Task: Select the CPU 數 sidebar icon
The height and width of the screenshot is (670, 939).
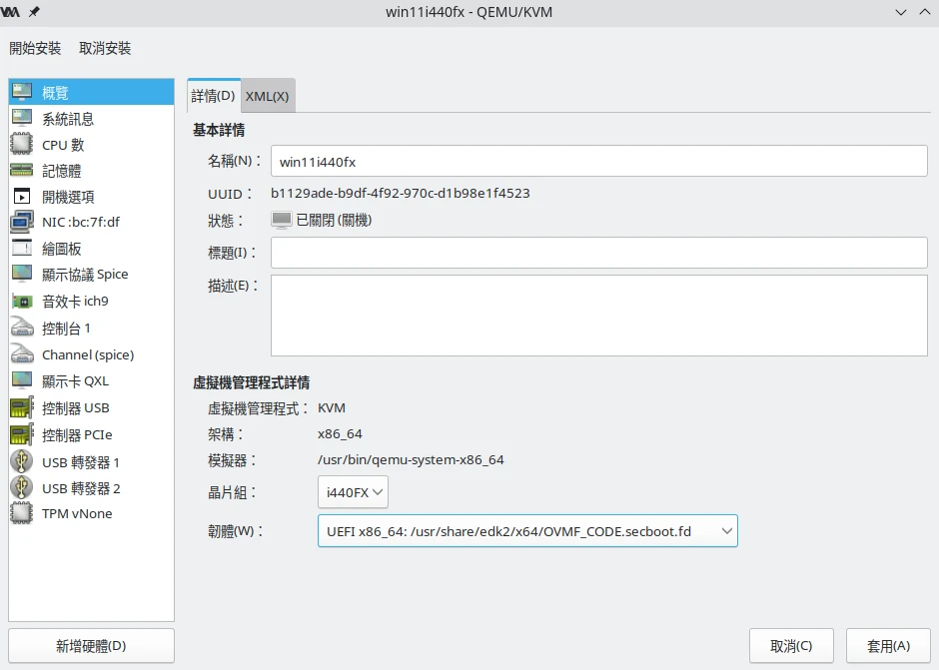Action: 22,145
